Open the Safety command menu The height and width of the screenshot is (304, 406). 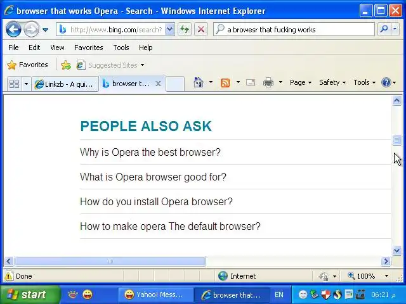coord(332,82)
